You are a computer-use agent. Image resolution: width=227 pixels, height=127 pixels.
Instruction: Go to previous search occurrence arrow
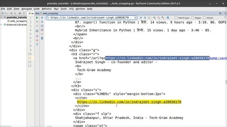pos(141,18)
